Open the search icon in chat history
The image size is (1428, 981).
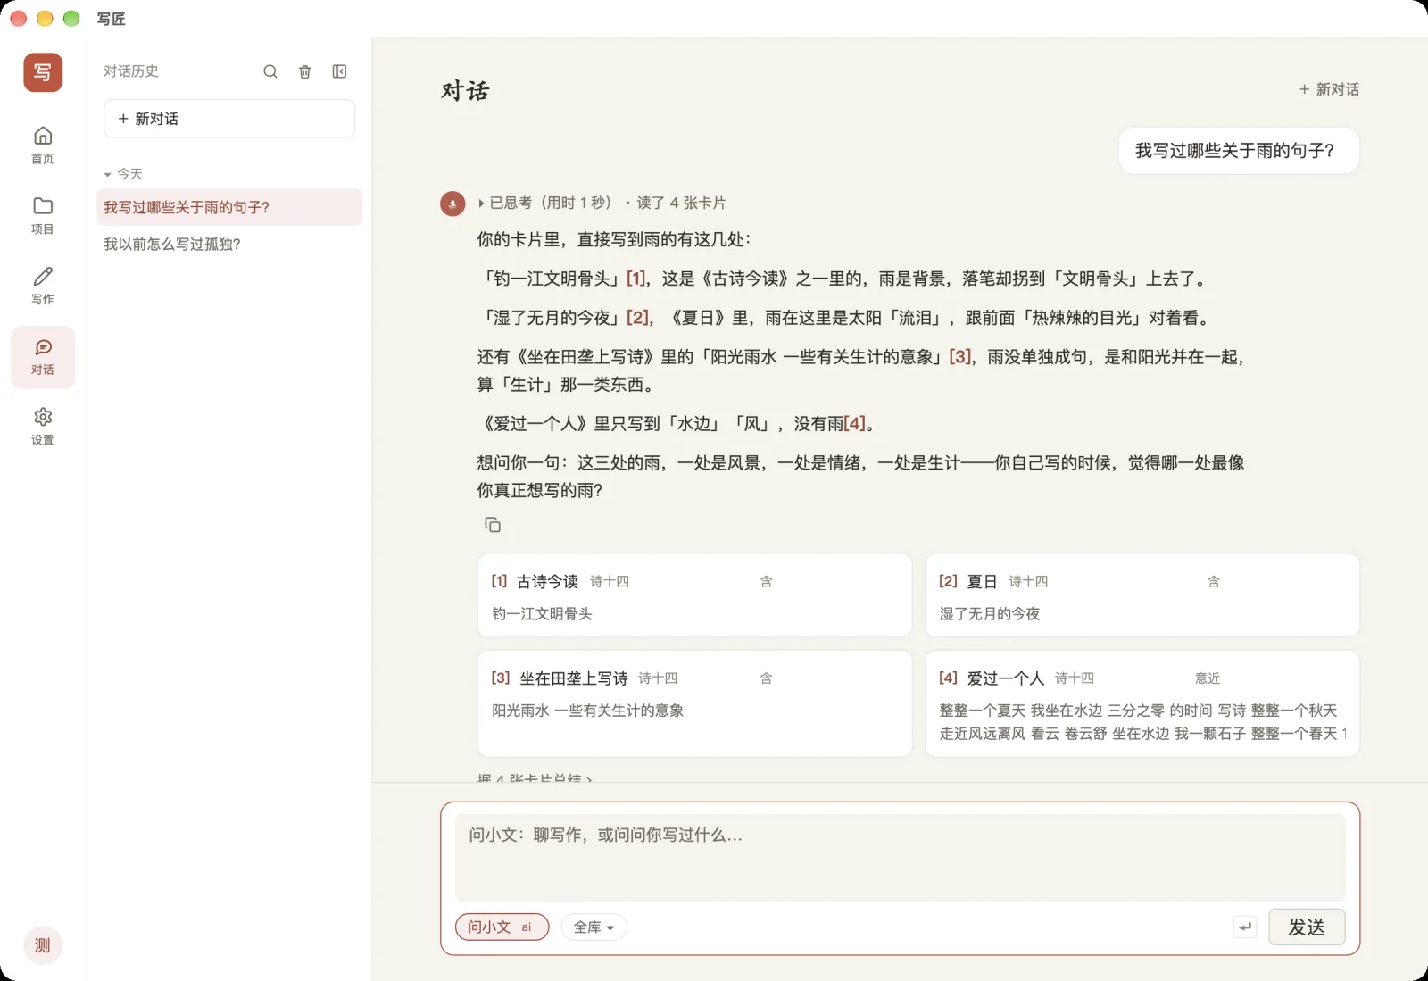(x=270, y=71)
